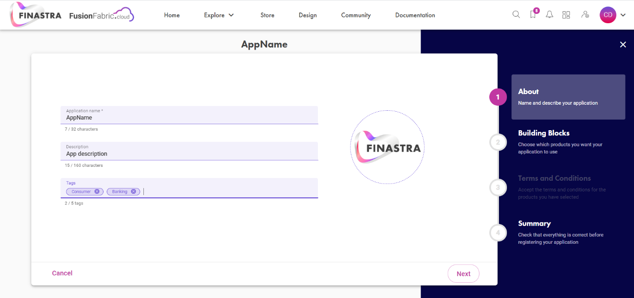Select step 2 circle
Image resolution: width=634 pixels, height=298 pixels.
(x=498, y=142)
